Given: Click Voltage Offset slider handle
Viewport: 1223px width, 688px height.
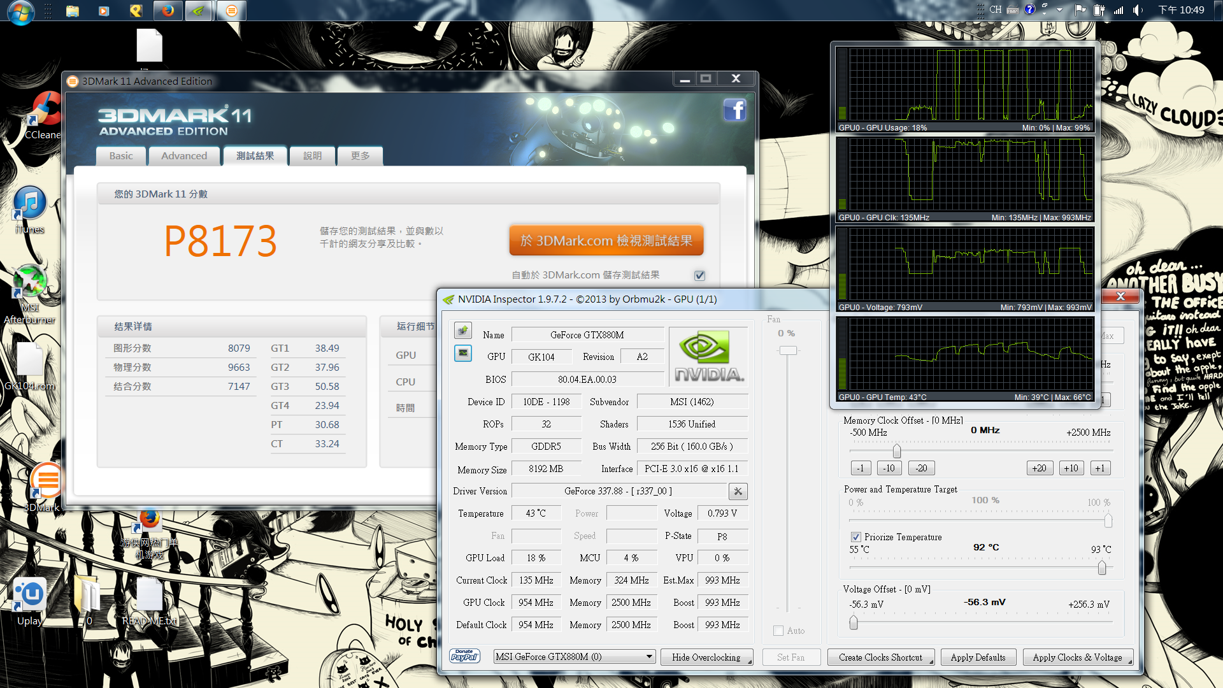Looking at the screenshot, I should point(854,622).
